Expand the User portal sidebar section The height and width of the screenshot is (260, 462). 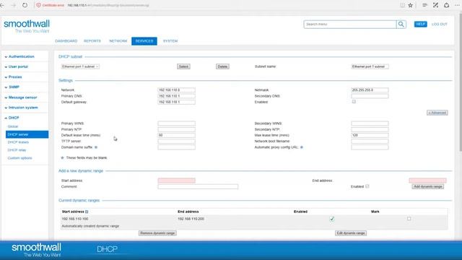pos(18,67)
